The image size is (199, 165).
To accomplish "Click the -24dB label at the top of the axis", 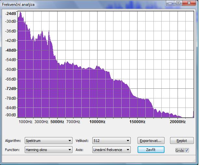I will tap(11, 14).
